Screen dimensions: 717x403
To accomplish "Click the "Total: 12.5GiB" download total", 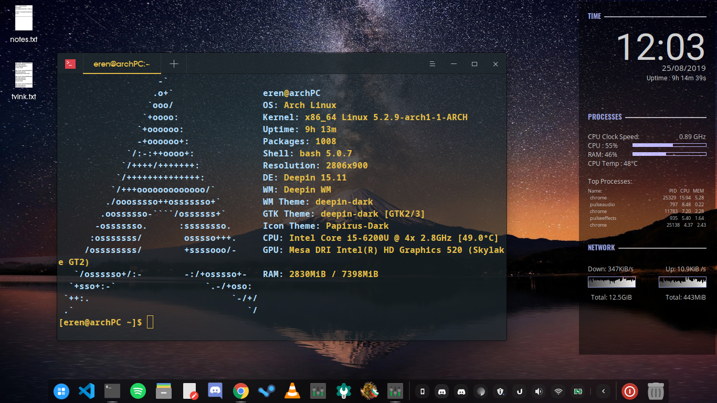I will coord(611,298).
